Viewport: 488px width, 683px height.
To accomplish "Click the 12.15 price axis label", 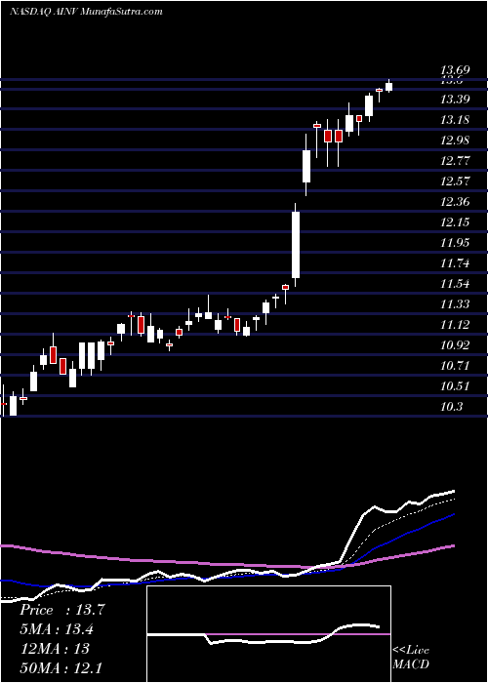I will pos(455,222).
